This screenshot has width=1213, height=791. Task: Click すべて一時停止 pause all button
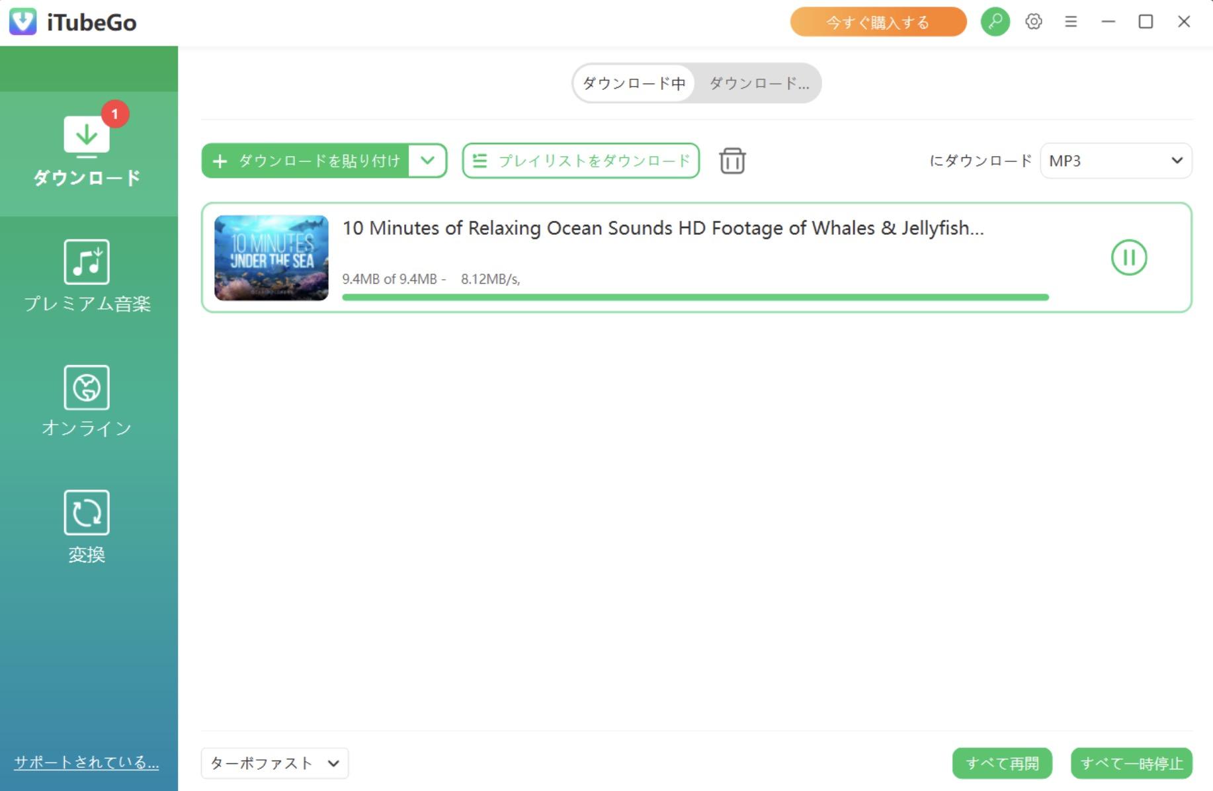point(1132,763)
